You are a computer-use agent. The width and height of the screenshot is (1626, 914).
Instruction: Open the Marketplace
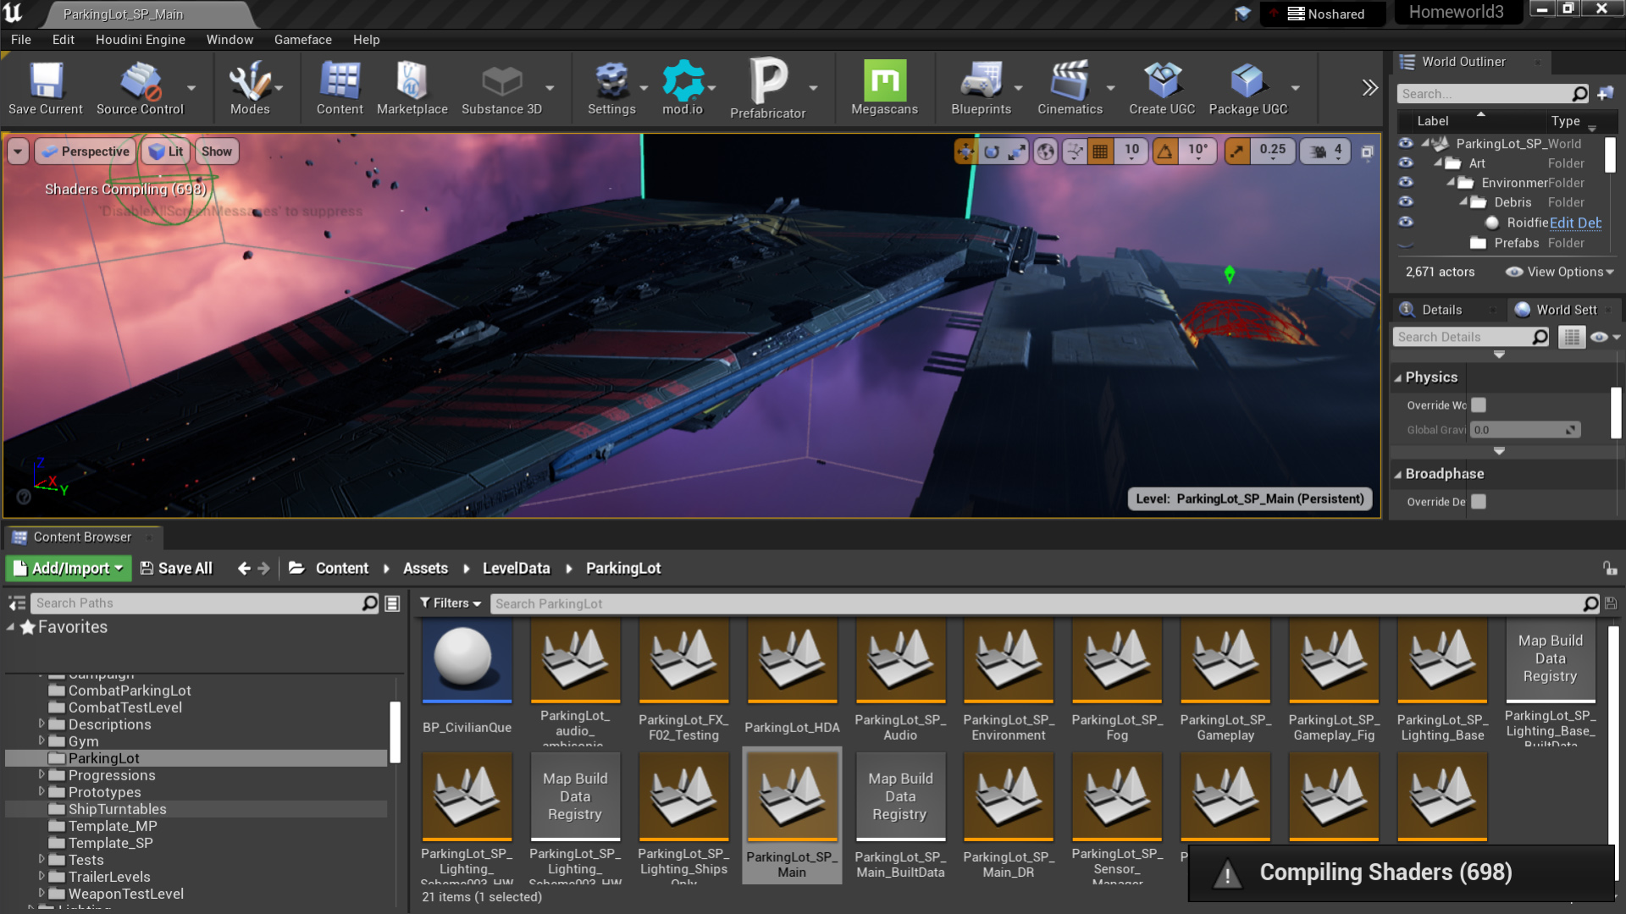tap(412, 85)
